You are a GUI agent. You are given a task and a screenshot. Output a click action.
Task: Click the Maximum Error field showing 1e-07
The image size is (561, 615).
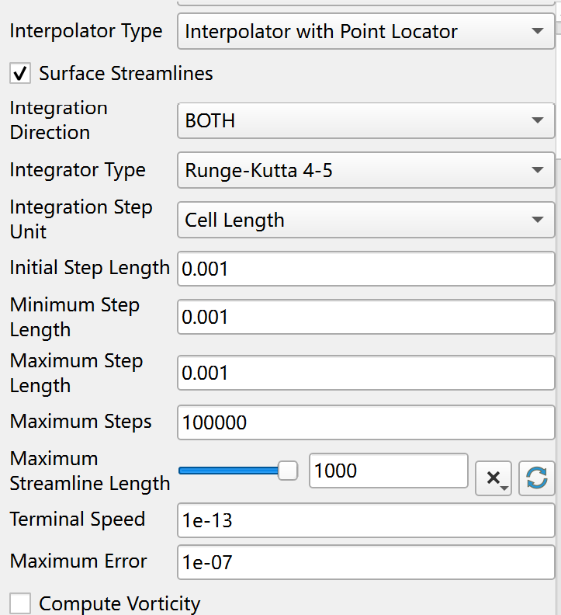[x=365, y=561]
